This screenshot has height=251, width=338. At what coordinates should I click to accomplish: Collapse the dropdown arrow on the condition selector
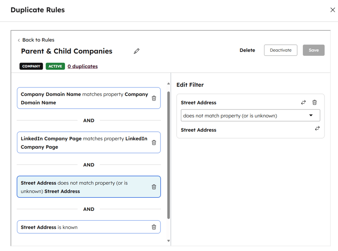click(x=311, y=115)
